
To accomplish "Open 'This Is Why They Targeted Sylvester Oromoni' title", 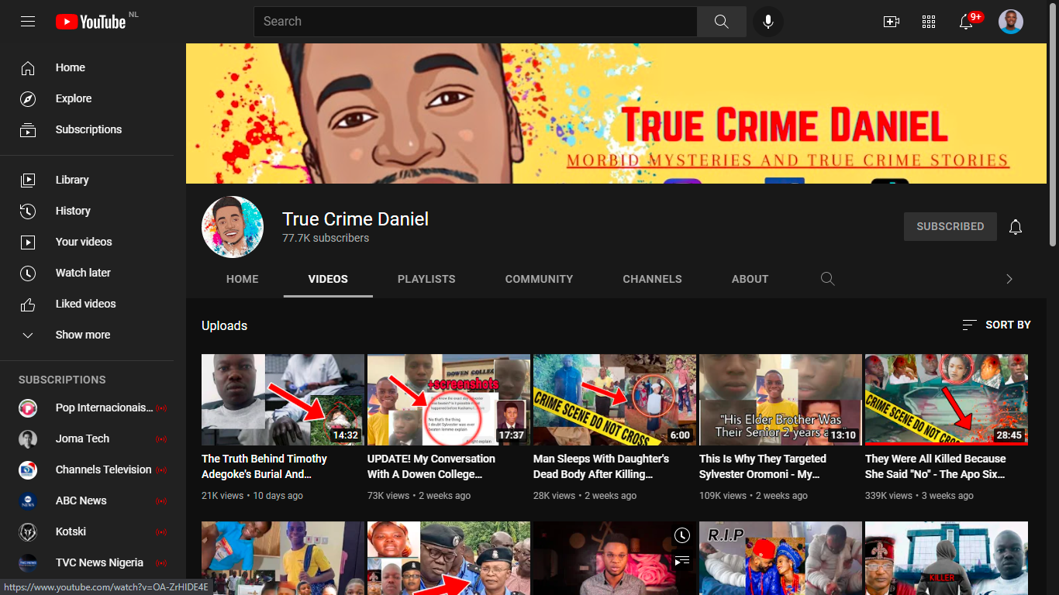I will tap(763, 466).
